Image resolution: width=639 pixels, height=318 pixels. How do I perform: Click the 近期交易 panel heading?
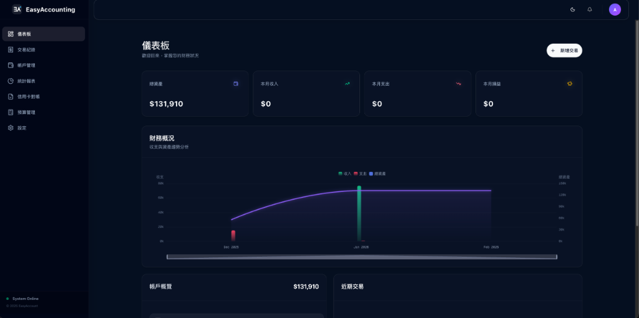[352, 287]
